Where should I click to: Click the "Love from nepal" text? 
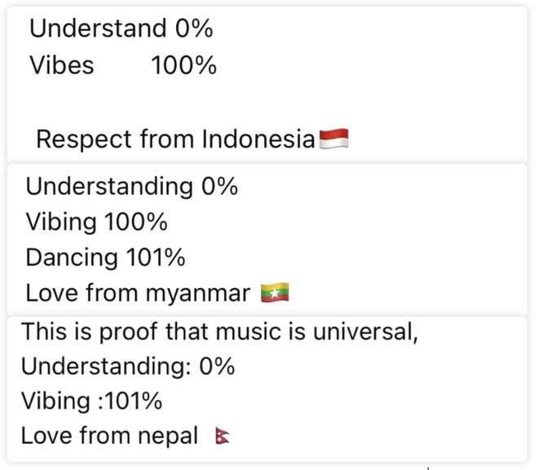click(109, 436)
